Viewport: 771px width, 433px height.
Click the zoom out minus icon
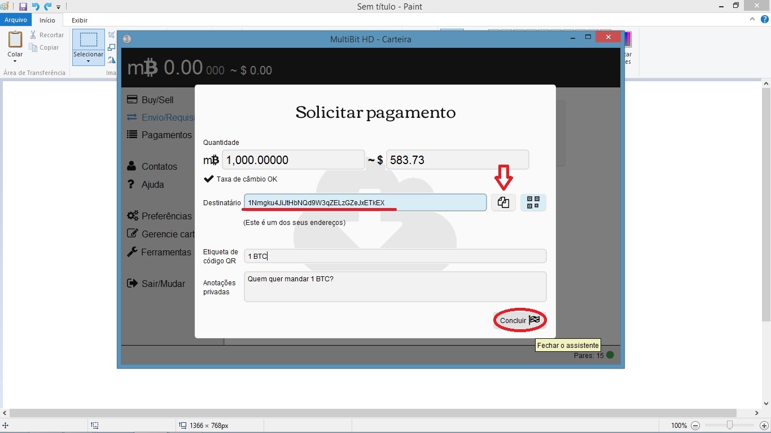695,426
